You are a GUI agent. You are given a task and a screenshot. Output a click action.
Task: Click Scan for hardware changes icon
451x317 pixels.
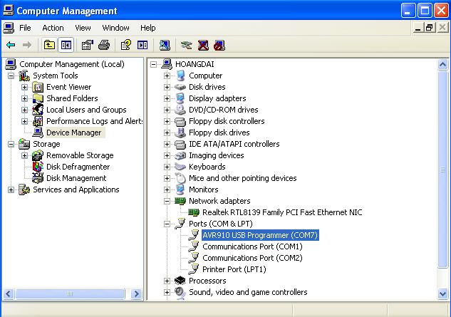click(x=165, y=45)
